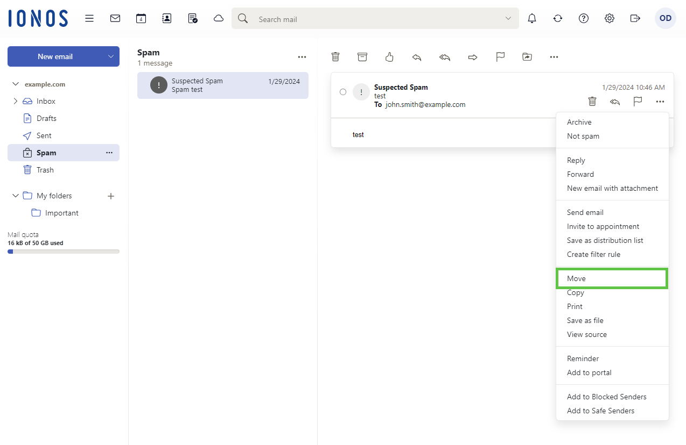Click the notifications bell icon
The width and height of the screenshot is (686, 445).
[532, 18]
